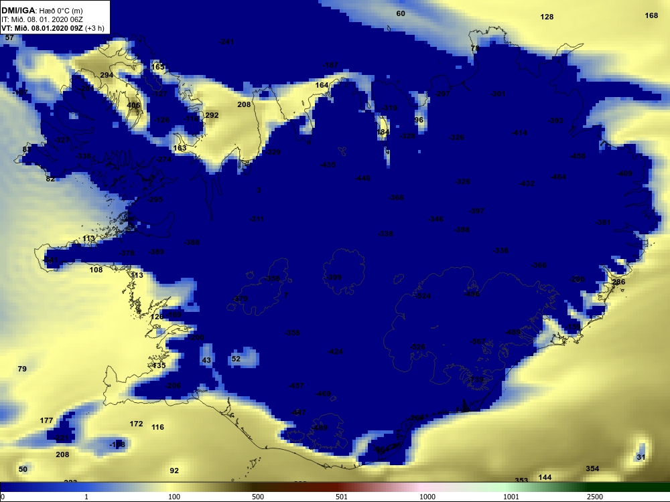Image resolution: width=670 pixels, height=502 pixels.
Task: Click the map value '116'
Action: (x=157, y=427)
